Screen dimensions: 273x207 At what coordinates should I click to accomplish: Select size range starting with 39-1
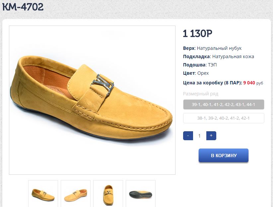click(224, 104)
